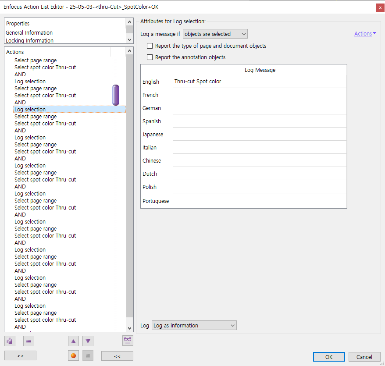Image resolution: width=385 pixels, height=366 pixels.
Task: Click the duplicate action icon button
Action: pos(10,341)
